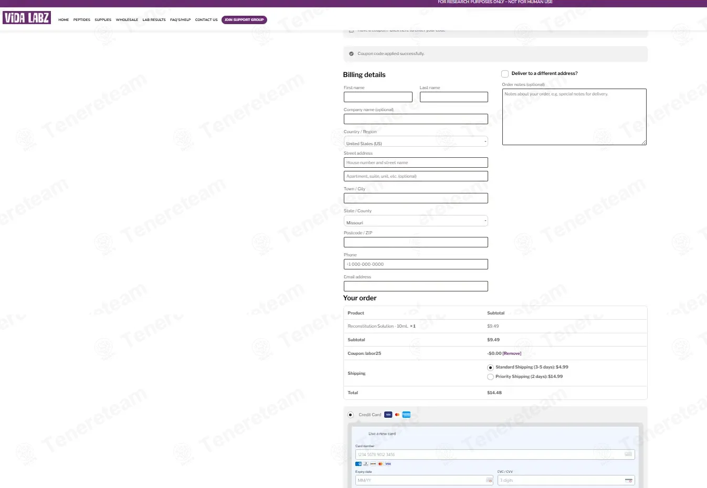Open the Country / Region dropdown
The image size is (707, 488).
click(x=416, y=142)
